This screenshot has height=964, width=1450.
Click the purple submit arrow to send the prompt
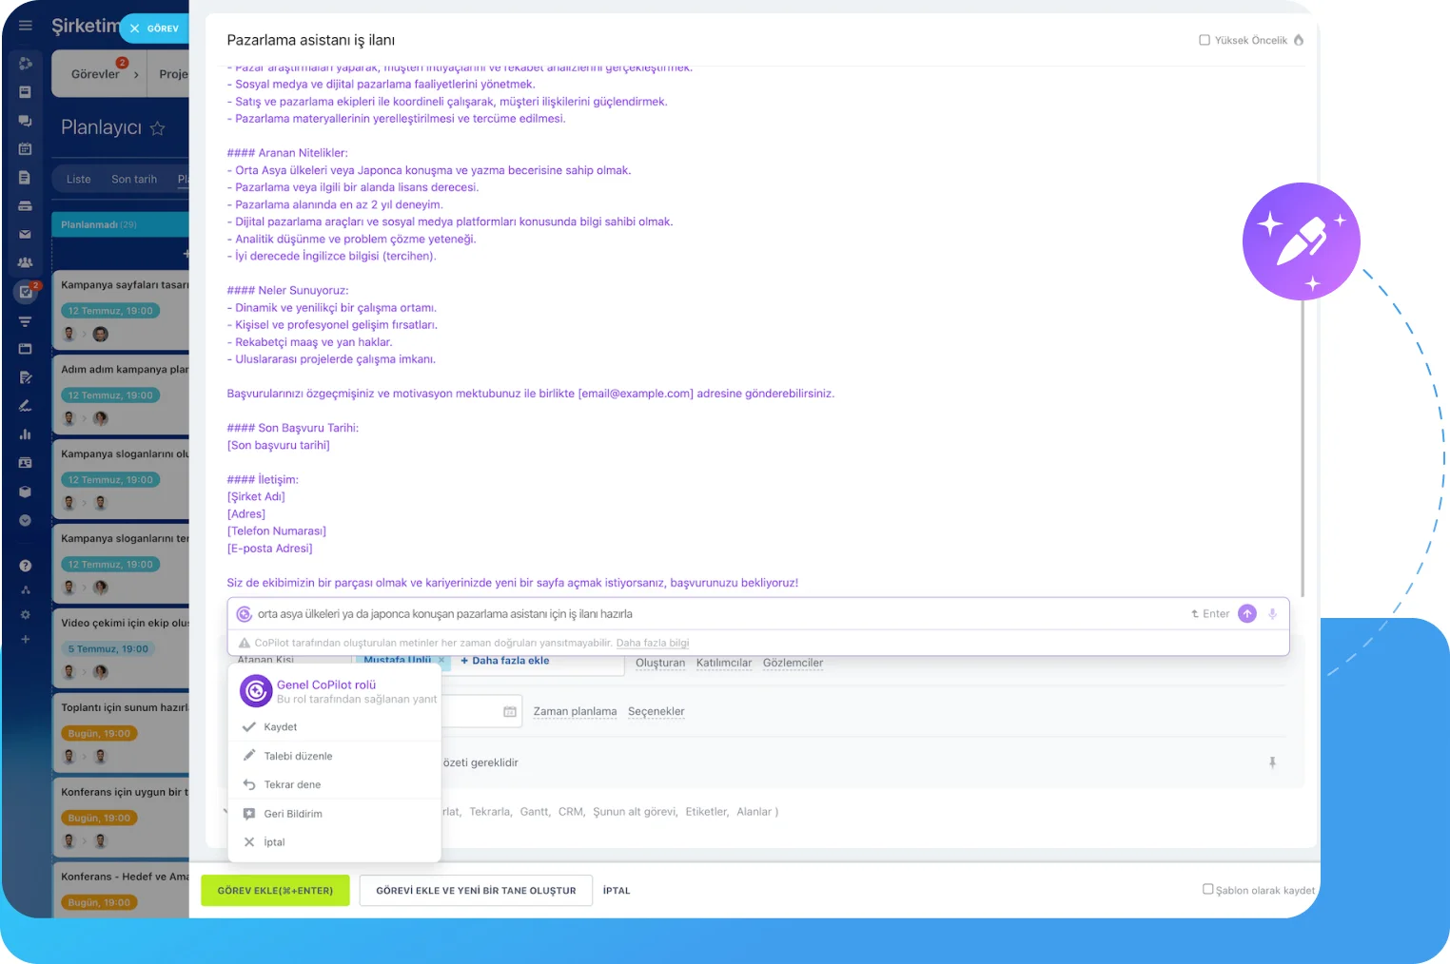click(x=1247, y=613)
